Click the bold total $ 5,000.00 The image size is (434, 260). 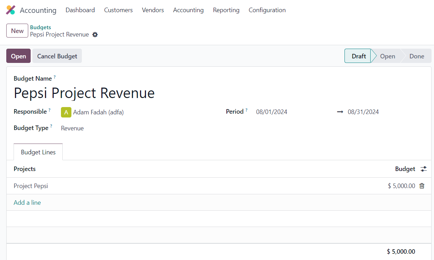401,252
